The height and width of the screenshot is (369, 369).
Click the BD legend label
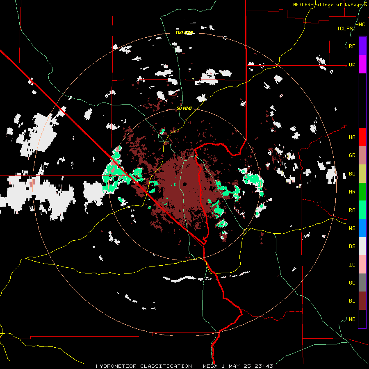352,174
